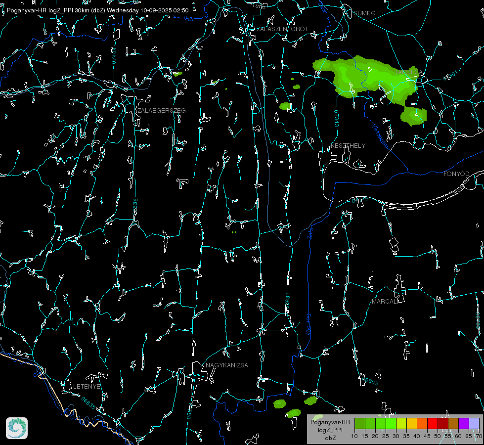Click the LETENYE city label

click(87, 386)
